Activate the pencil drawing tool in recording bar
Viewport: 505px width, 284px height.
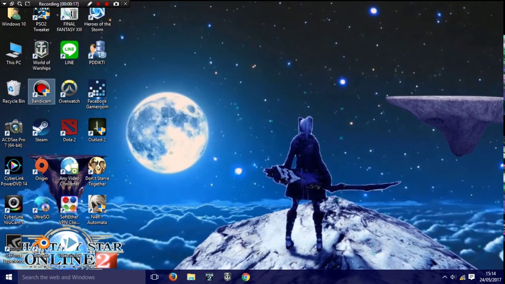point(90,4)
